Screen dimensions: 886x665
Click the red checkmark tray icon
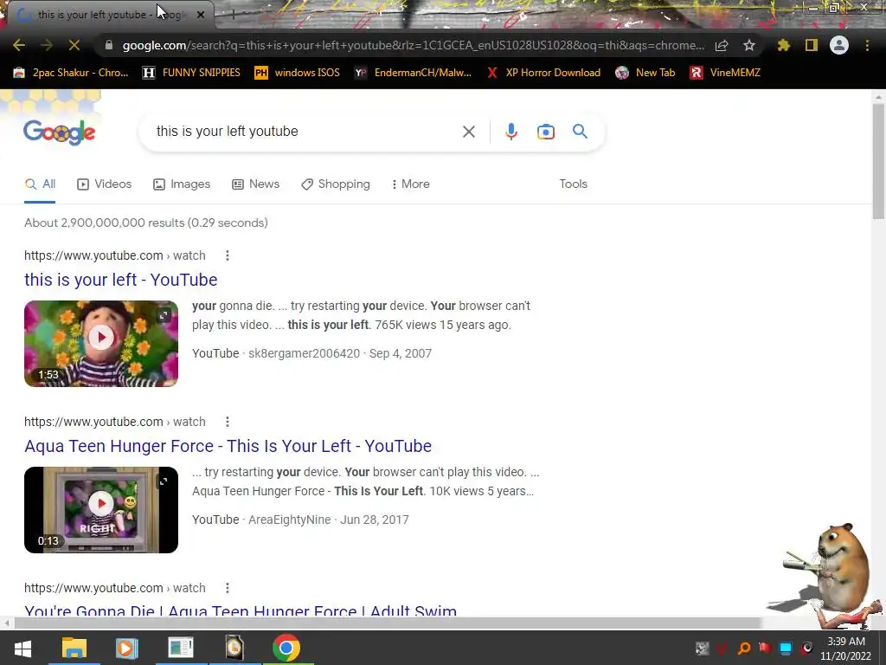point(722,648)
